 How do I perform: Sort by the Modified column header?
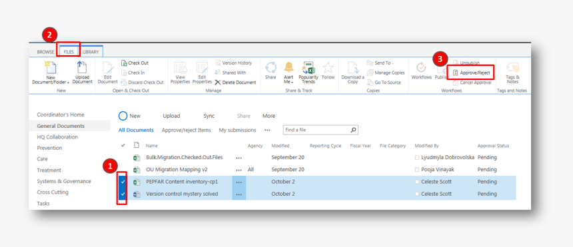coord(281,146)
